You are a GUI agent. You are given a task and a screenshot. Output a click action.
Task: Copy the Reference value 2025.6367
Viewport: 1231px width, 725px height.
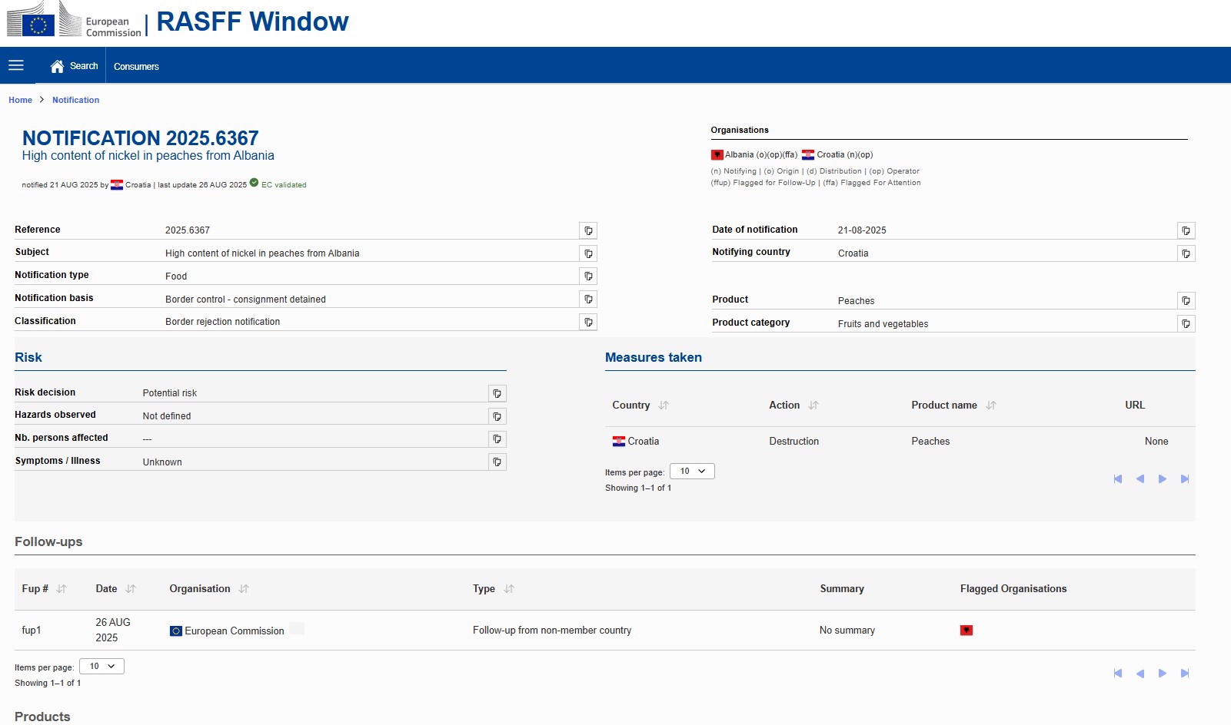coord(588,230)
